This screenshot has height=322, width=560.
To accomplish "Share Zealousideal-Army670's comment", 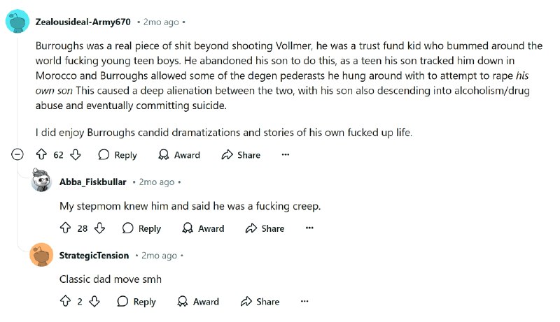I will pyautogui.click(x=241, y=155).
